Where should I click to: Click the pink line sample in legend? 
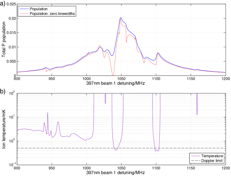coord(24,14)
